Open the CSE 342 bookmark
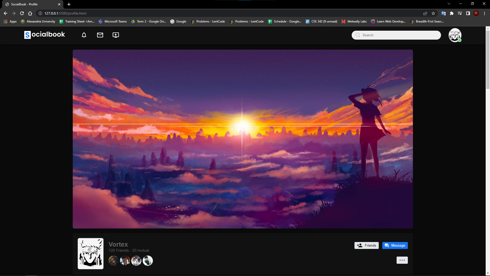The width and height of the screenshot is (490, 276). [x=321, y=21]
